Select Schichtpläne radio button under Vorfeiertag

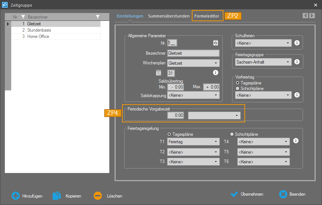coord(237,89)
